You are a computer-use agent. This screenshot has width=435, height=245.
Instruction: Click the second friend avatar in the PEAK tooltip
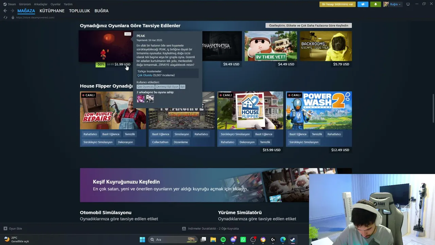(150, 99)
